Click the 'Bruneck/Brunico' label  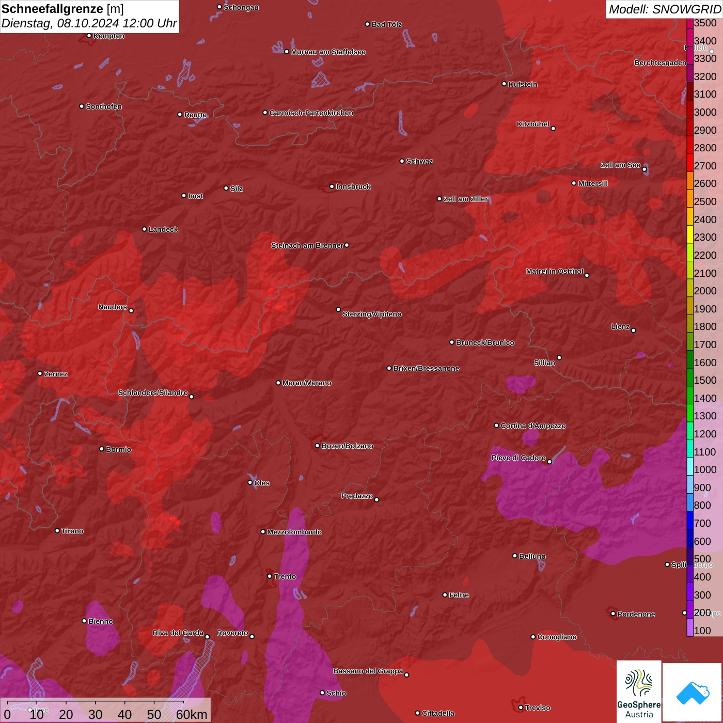tap(485, 342)
